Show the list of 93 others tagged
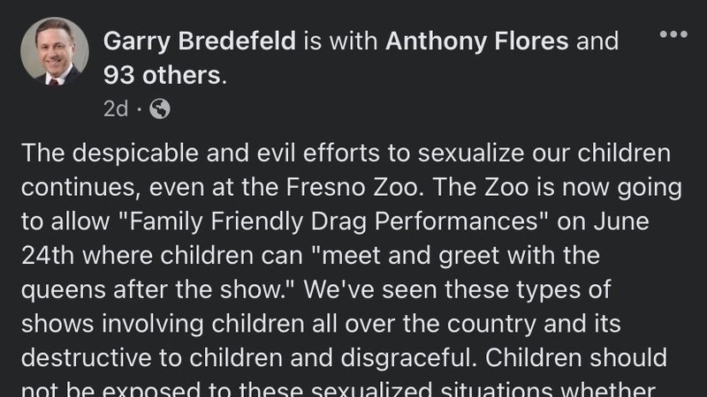Screen dimensions: 707x397 (162, 76)
